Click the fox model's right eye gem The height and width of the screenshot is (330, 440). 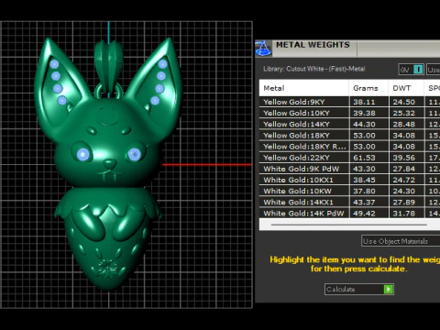pos(134,154)
